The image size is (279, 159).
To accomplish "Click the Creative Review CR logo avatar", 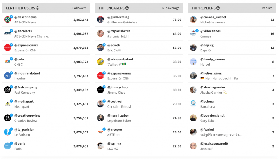I will click(x=8, y=118).
